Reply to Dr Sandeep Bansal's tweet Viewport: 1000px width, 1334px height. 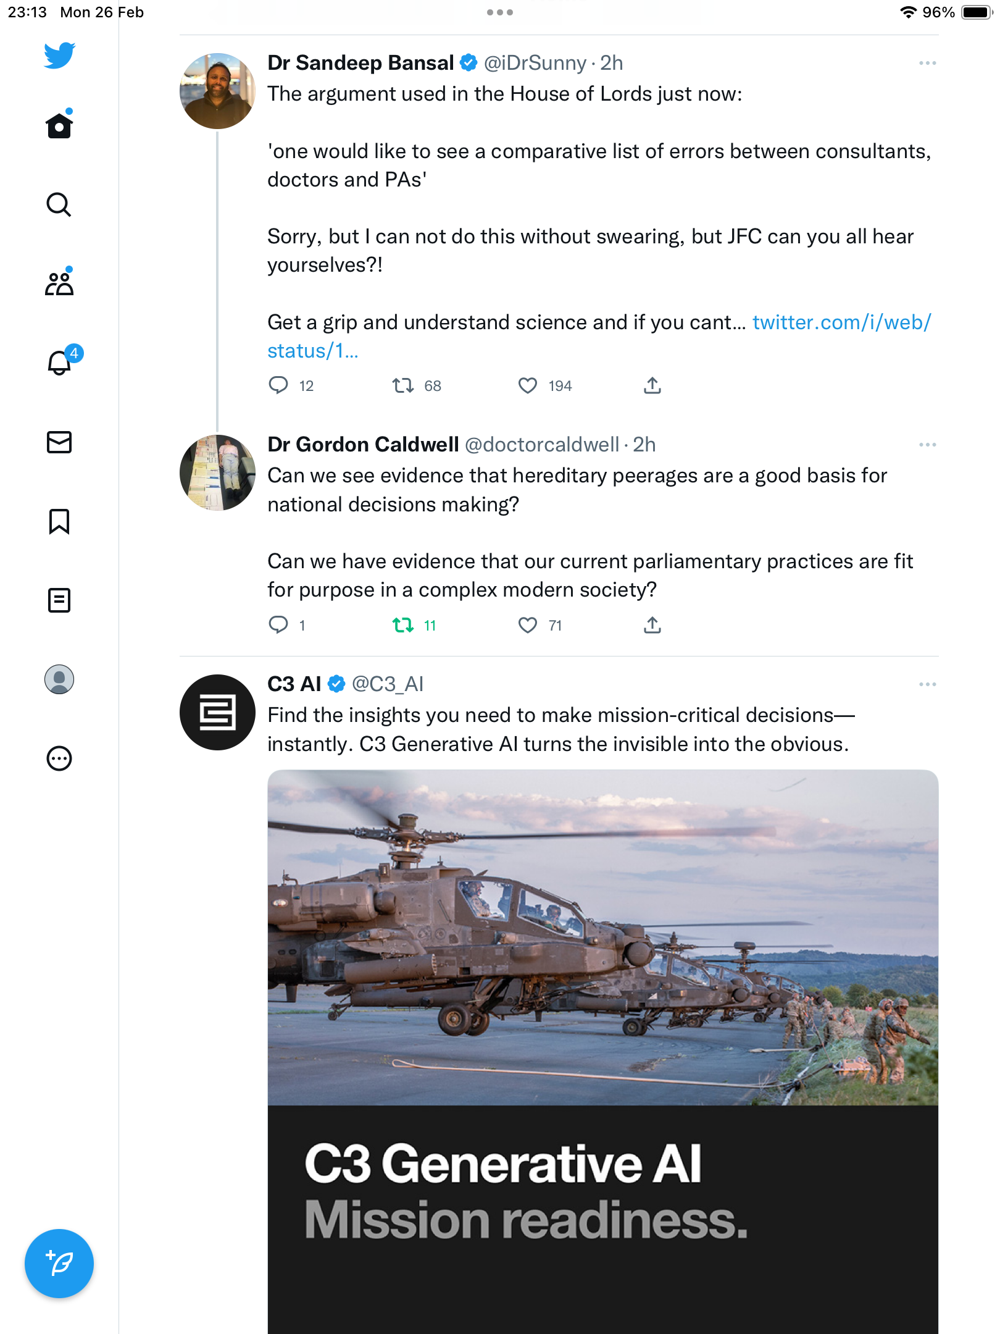pyautogui.click(x=278, y=386)
